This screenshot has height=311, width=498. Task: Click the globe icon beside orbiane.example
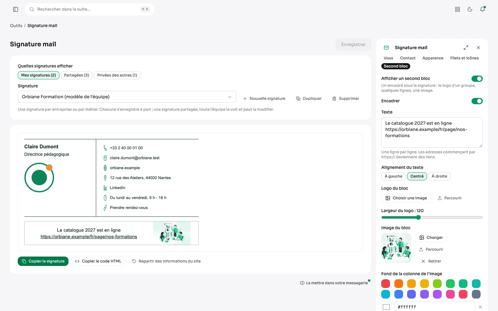tap(105, 168)
